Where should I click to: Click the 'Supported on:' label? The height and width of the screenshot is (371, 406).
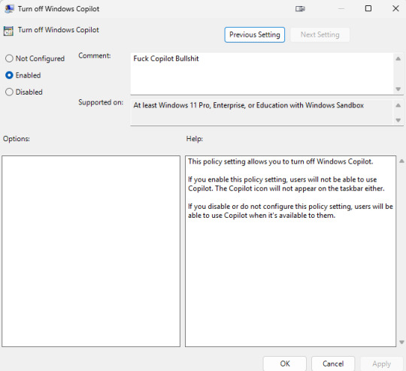(101, 102)
